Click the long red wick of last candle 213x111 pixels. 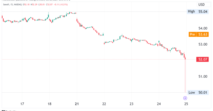tap(185, 76)
